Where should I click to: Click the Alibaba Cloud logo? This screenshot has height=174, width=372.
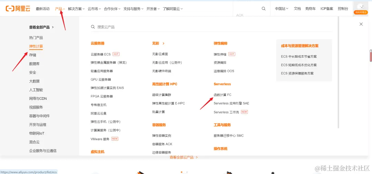pyautogui.click(x=18, y=9)
